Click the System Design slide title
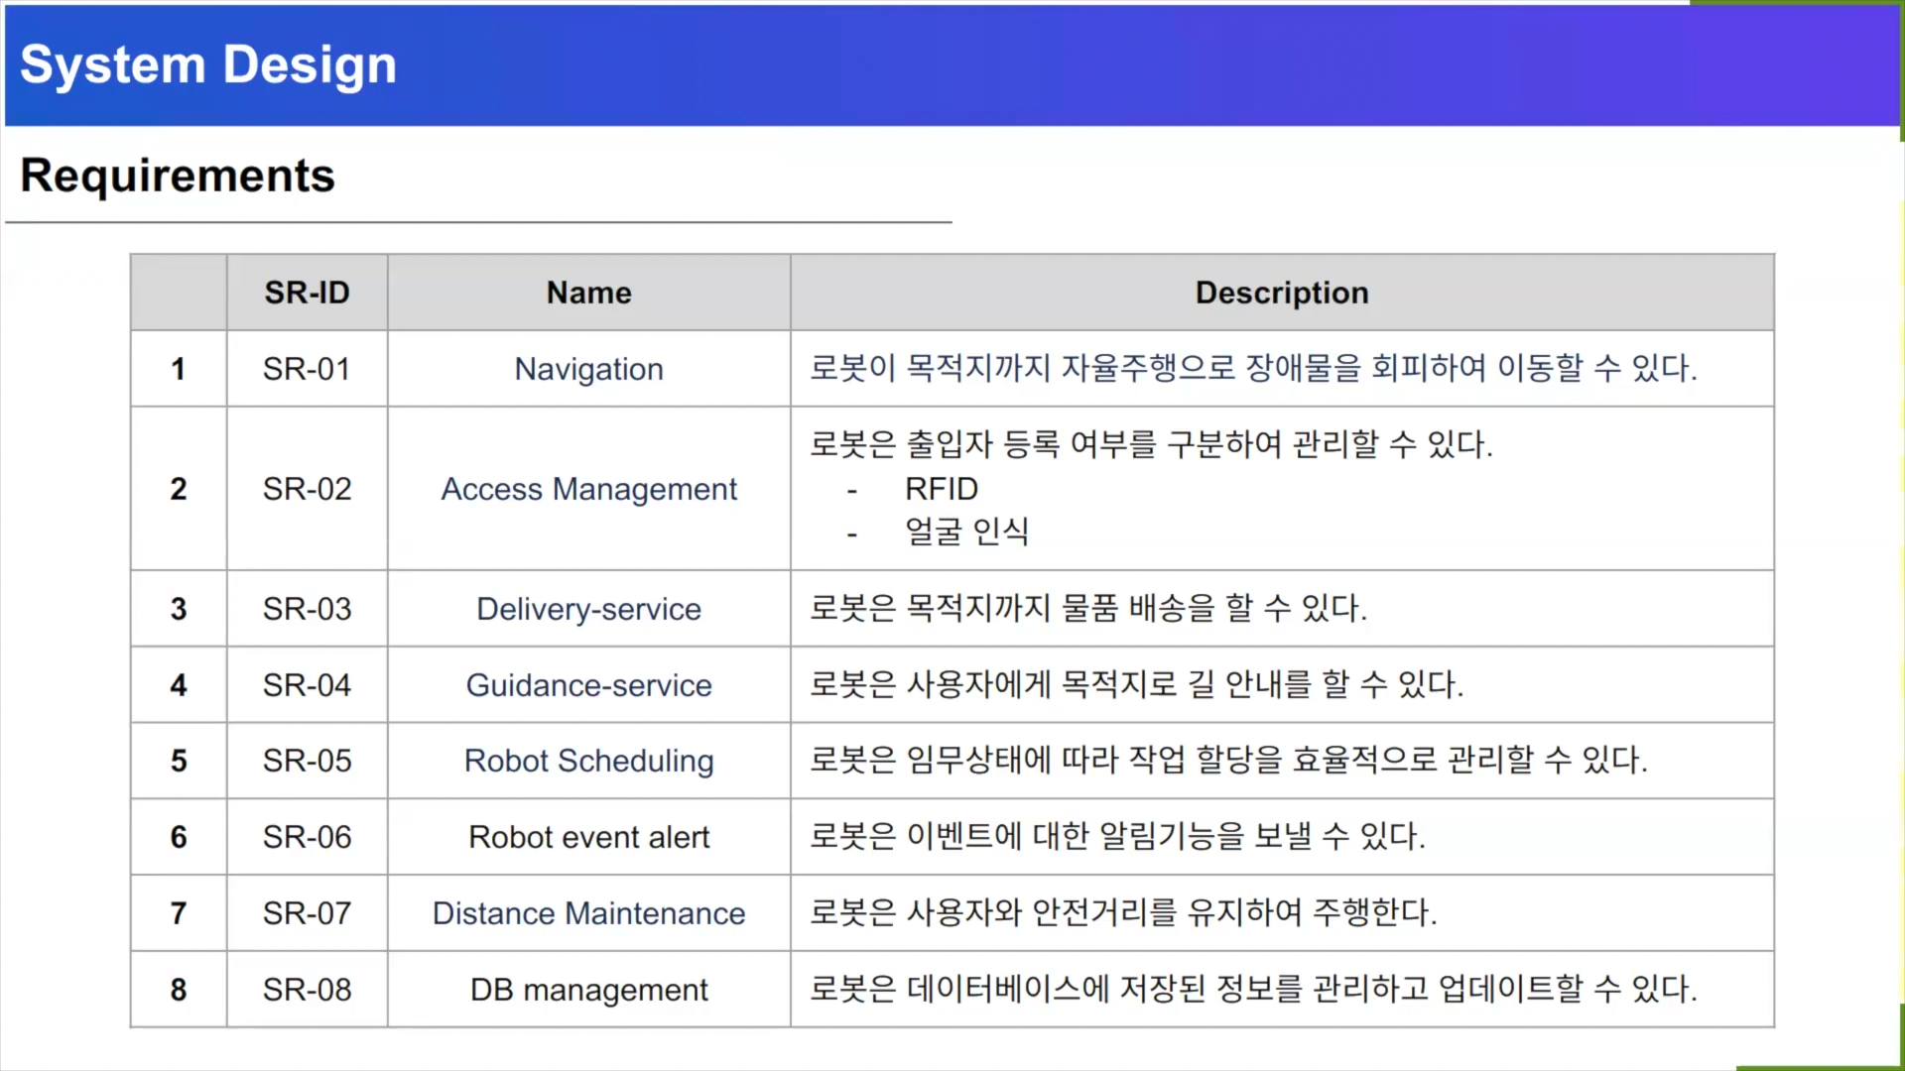This screenshot has width=1905, height=1071. tap(208, 65)
